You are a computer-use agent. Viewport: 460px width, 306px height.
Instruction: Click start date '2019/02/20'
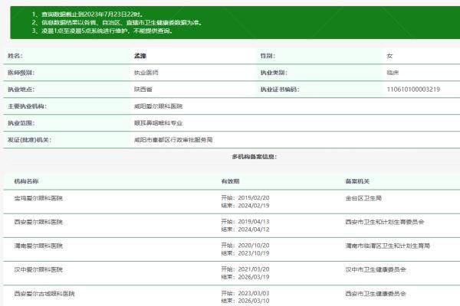pos(254,198)
